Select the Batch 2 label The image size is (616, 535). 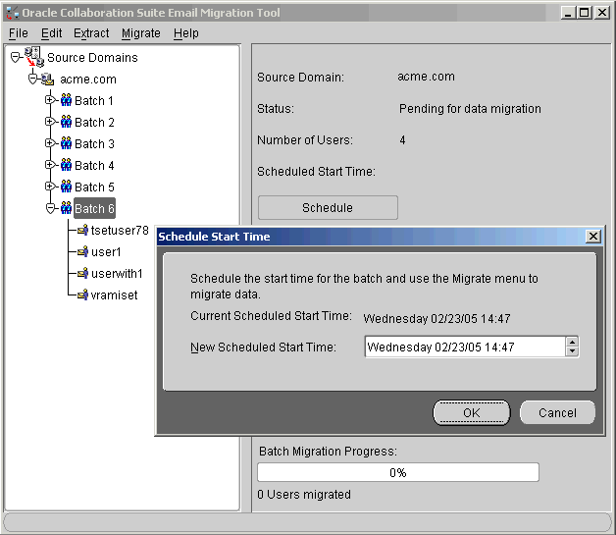tap(94, 123)
